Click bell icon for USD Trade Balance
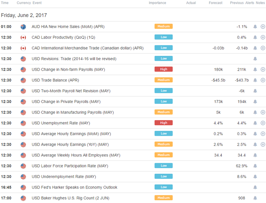 255,80
